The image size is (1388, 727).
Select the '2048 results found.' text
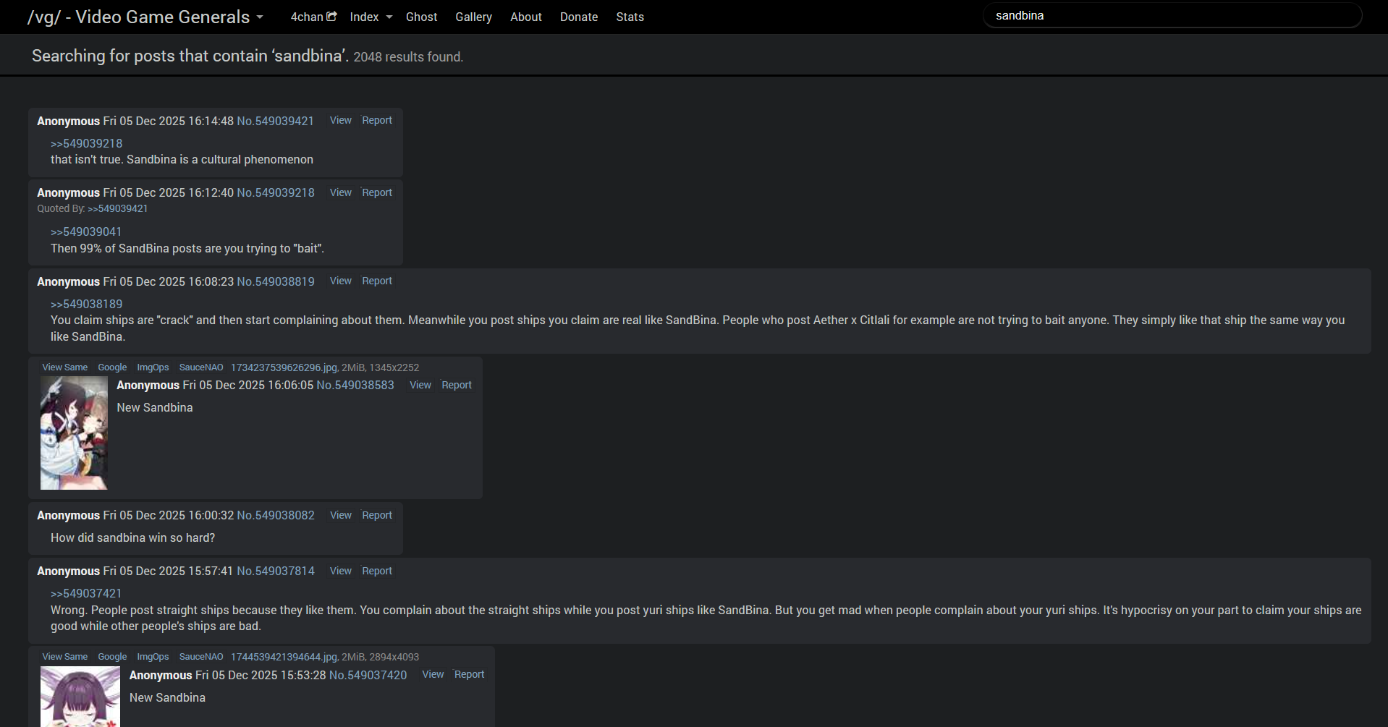[x=408, y=56]
